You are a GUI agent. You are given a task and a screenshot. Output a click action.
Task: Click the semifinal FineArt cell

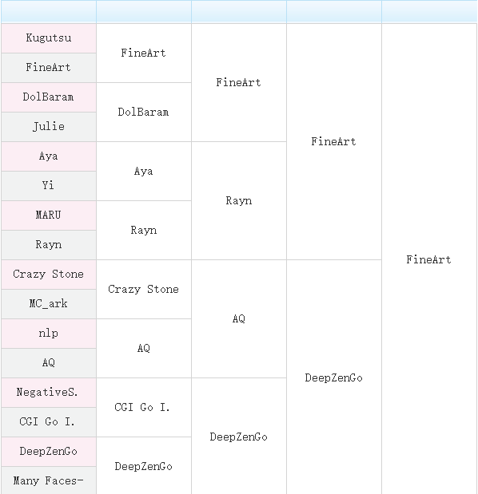coord(334,141)
